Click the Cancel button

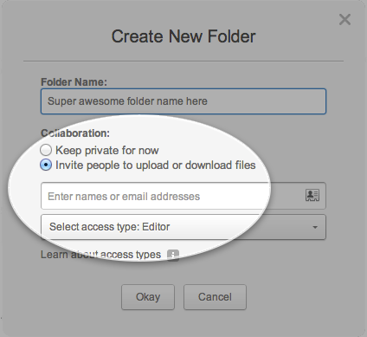pyautogui.click(x=215, y=297)
